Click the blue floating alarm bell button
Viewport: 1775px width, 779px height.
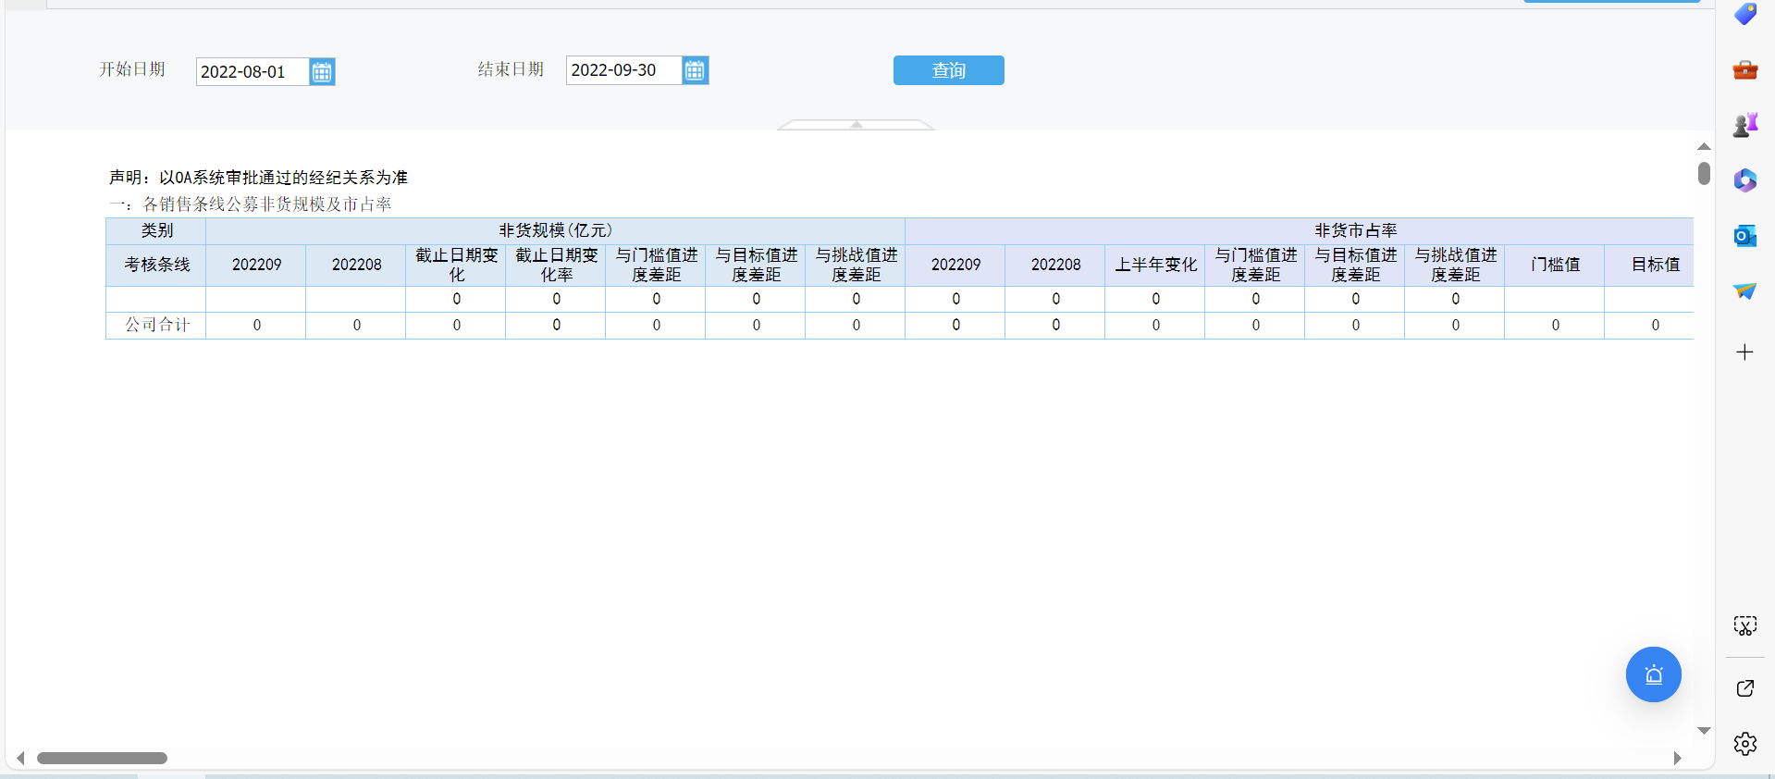click(x=1654, y=674)
